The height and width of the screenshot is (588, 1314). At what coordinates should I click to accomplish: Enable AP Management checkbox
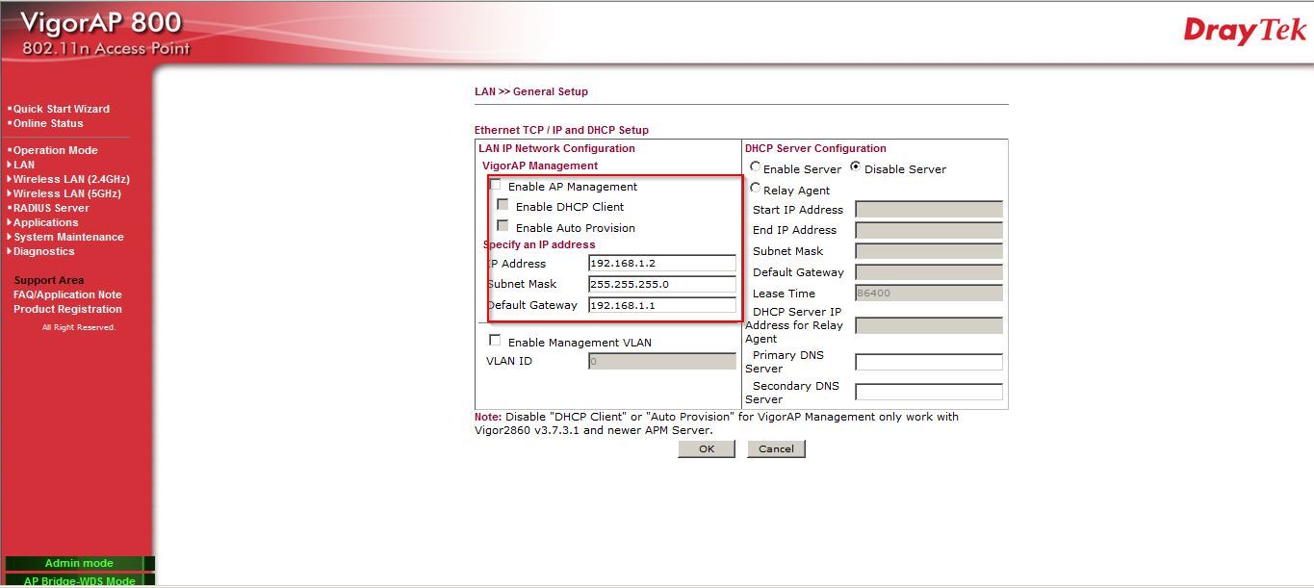[496, 186]
